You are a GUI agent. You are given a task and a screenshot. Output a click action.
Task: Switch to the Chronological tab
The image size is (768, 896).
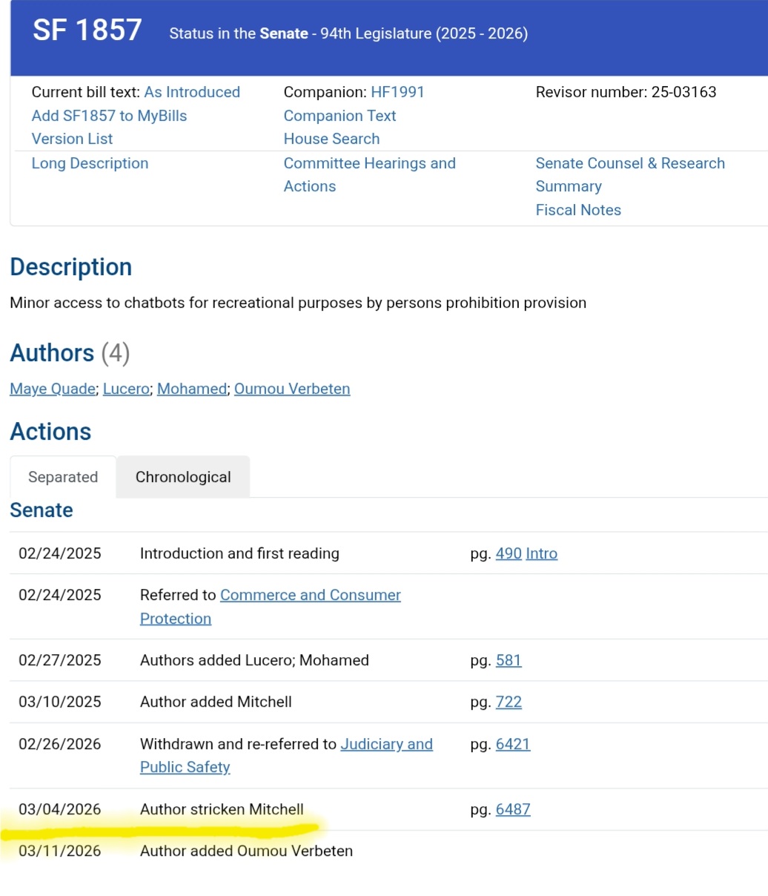[x=183, y=477]
